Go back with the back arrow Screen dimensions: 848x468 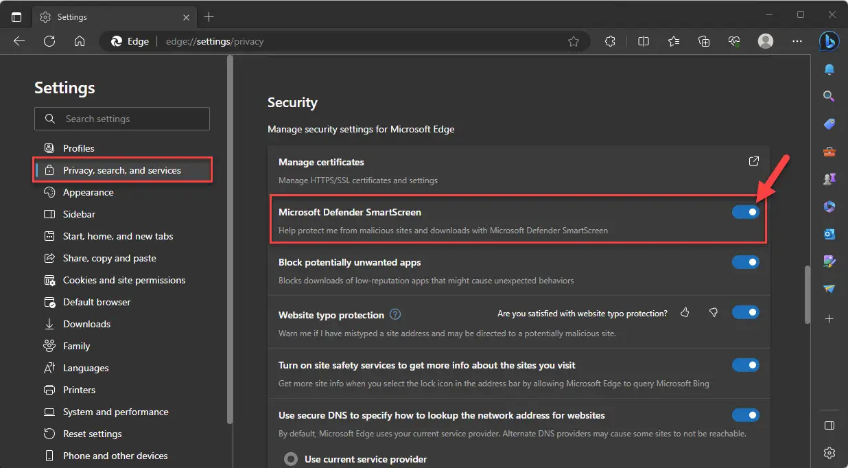[19, 41]
